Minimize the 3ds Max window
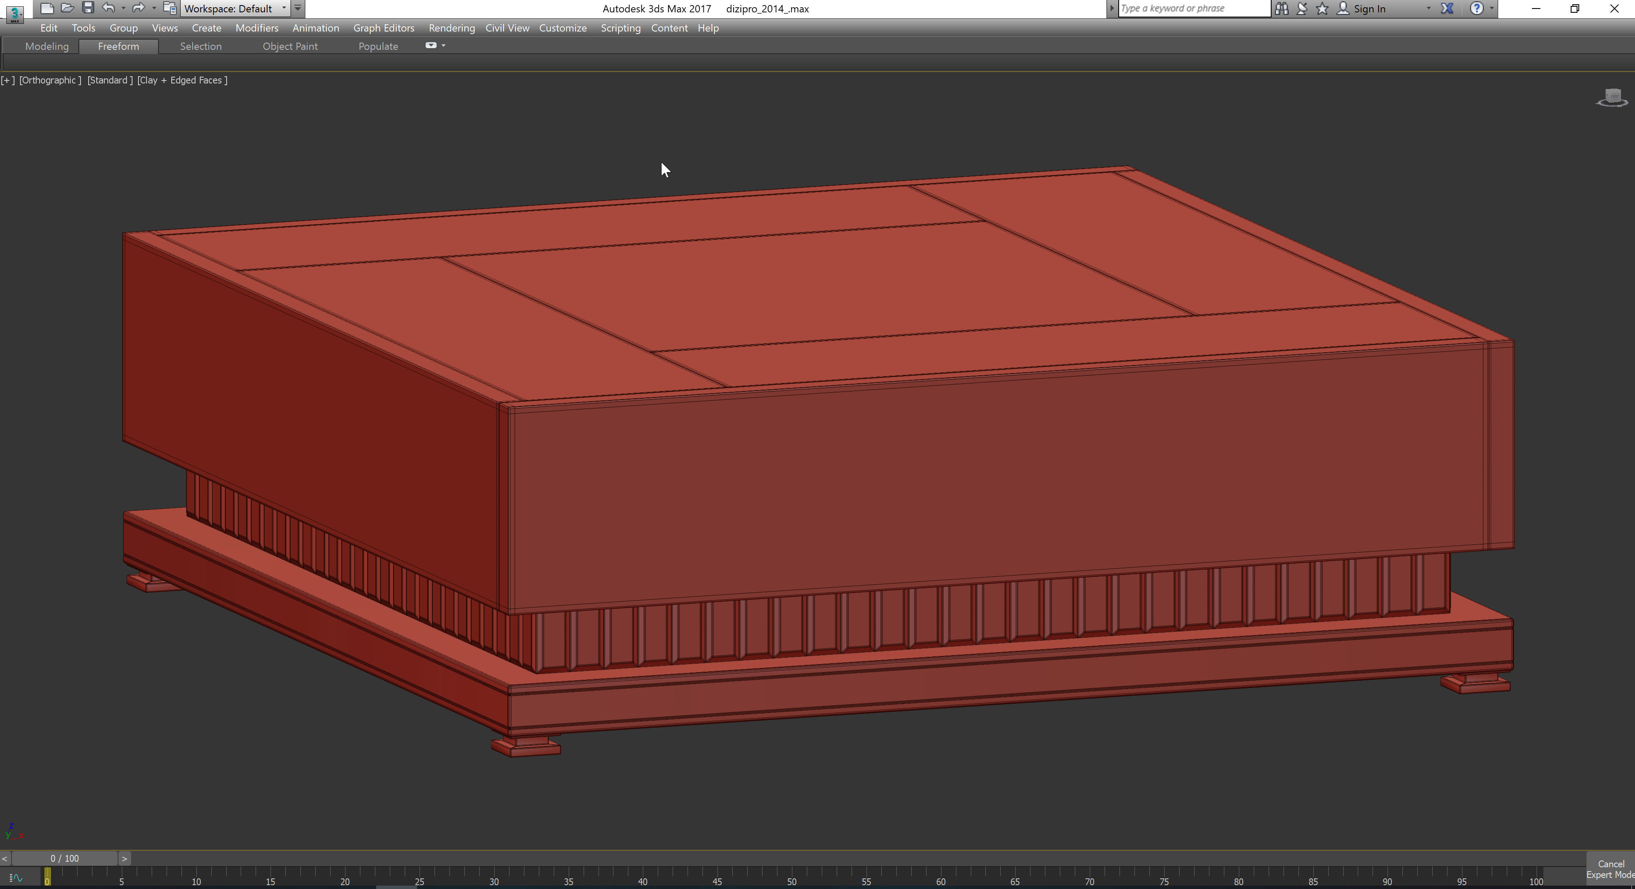 click(1536, 8)
